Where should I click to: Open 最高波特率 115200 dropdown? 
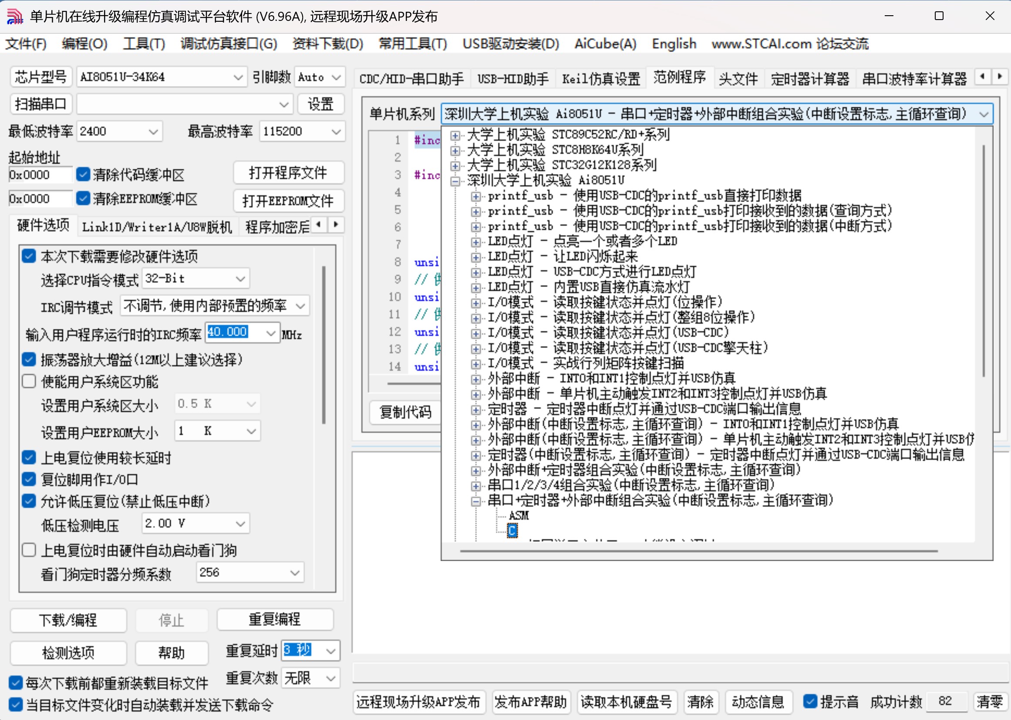tap(302, 131)
